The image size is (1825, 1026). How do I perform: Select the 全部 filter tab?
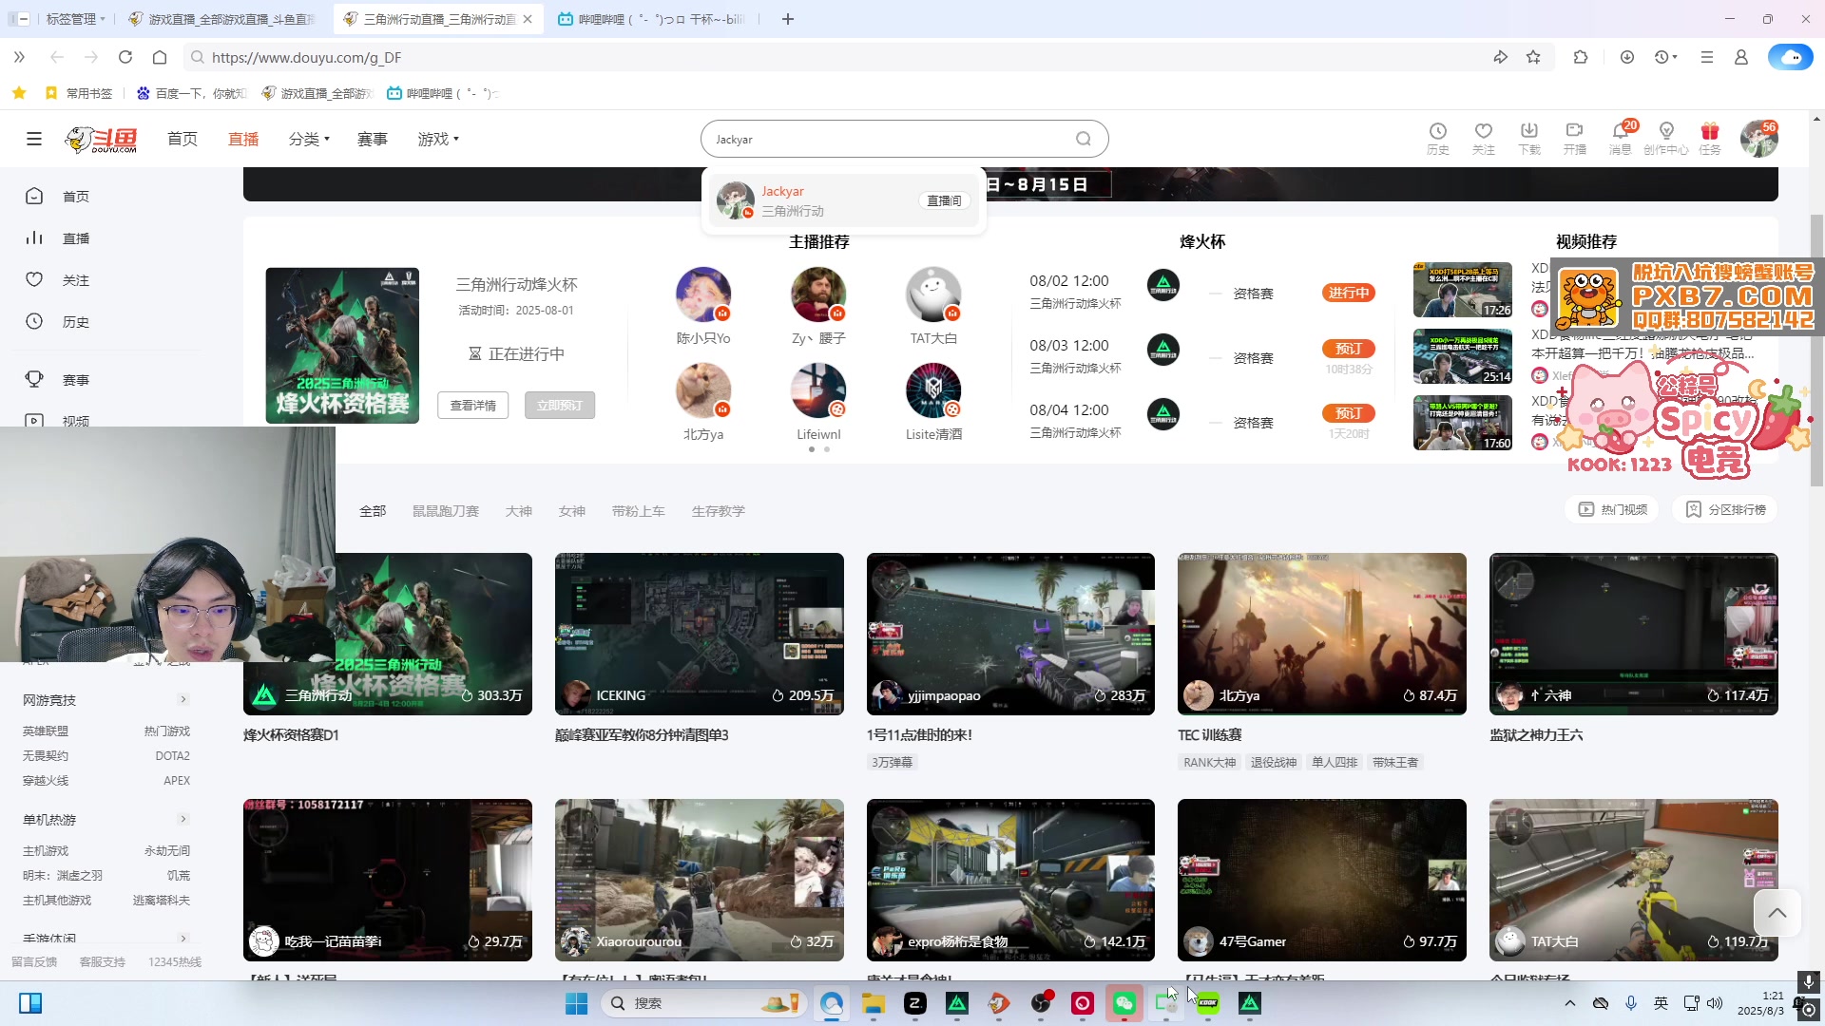(x=373, y=511)
